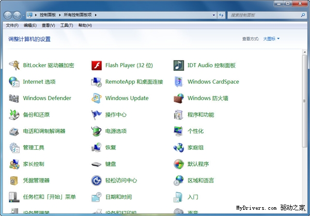Click the 操作中心 flag icon
Screen dimensions: 310x216
[97, 115]
